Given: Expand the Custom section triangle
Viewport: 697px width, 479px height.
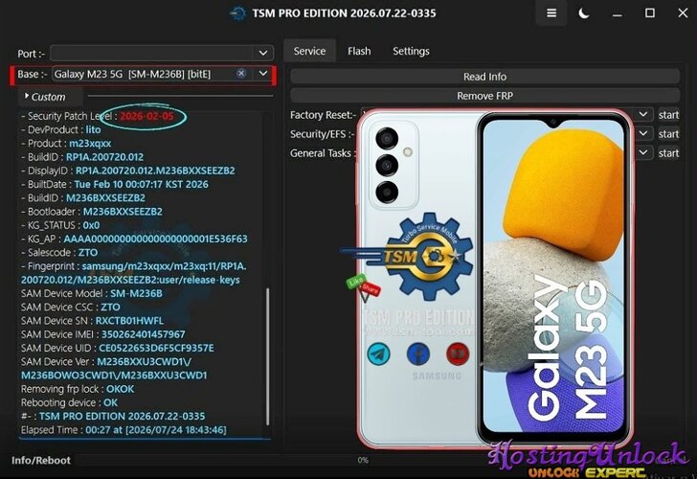Looking at the screenshot, I should 27,96.
